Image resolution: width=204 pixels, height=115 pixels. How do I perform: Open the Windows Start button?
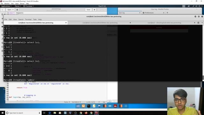(3, 113)
